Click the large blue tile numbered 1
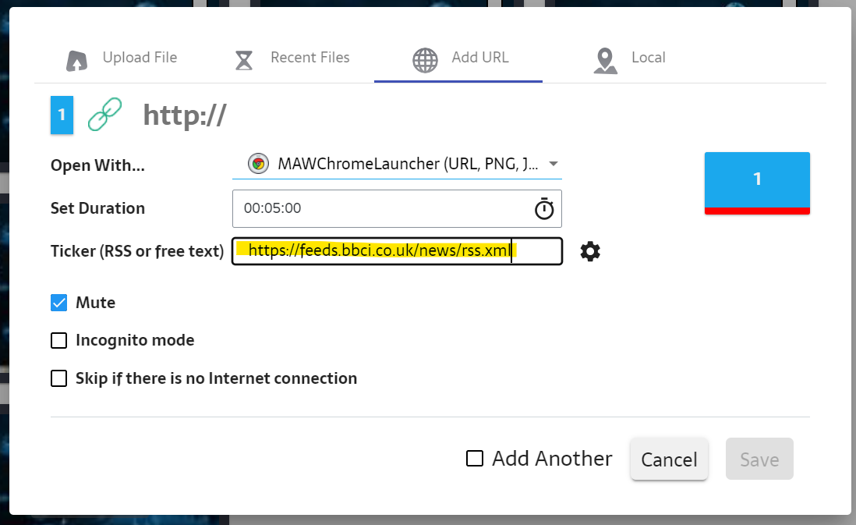856x525 pixels. [756, 180]
